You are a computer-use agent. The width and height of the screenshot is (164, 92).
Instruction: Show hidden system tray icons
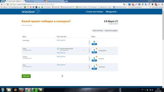pos(145,90)
